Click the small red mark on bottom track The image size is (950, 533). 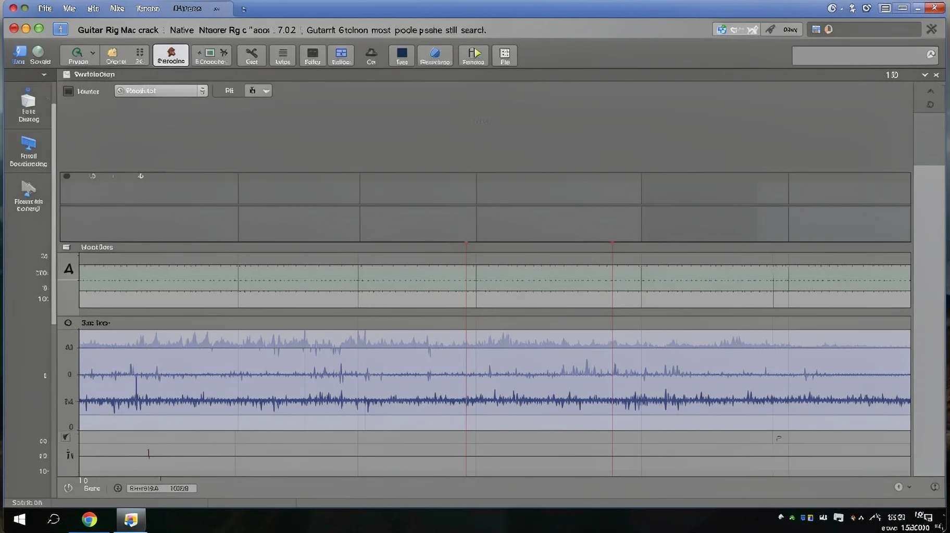coord(148,454)
